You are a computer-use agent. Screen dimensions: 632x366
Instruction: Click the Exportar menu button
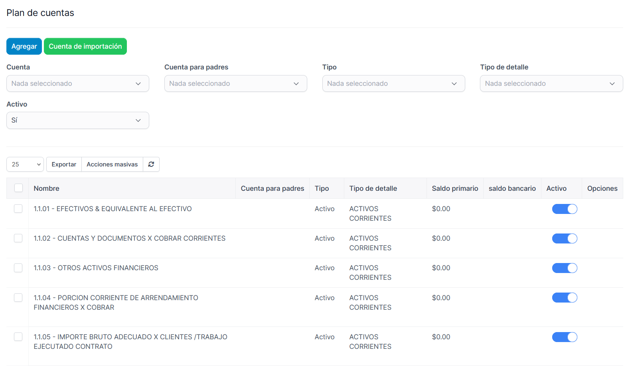[64, 164]
